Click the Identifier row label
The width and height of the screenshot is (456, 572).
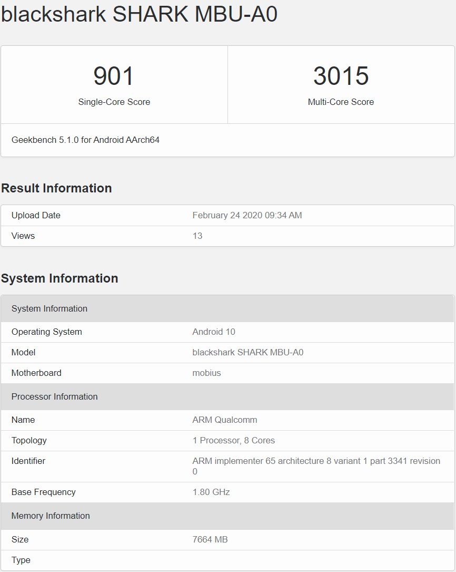pos(28,461)
